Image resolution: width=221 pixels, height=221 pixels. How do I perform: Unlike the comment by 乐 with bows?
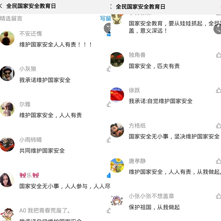[109, 175]
